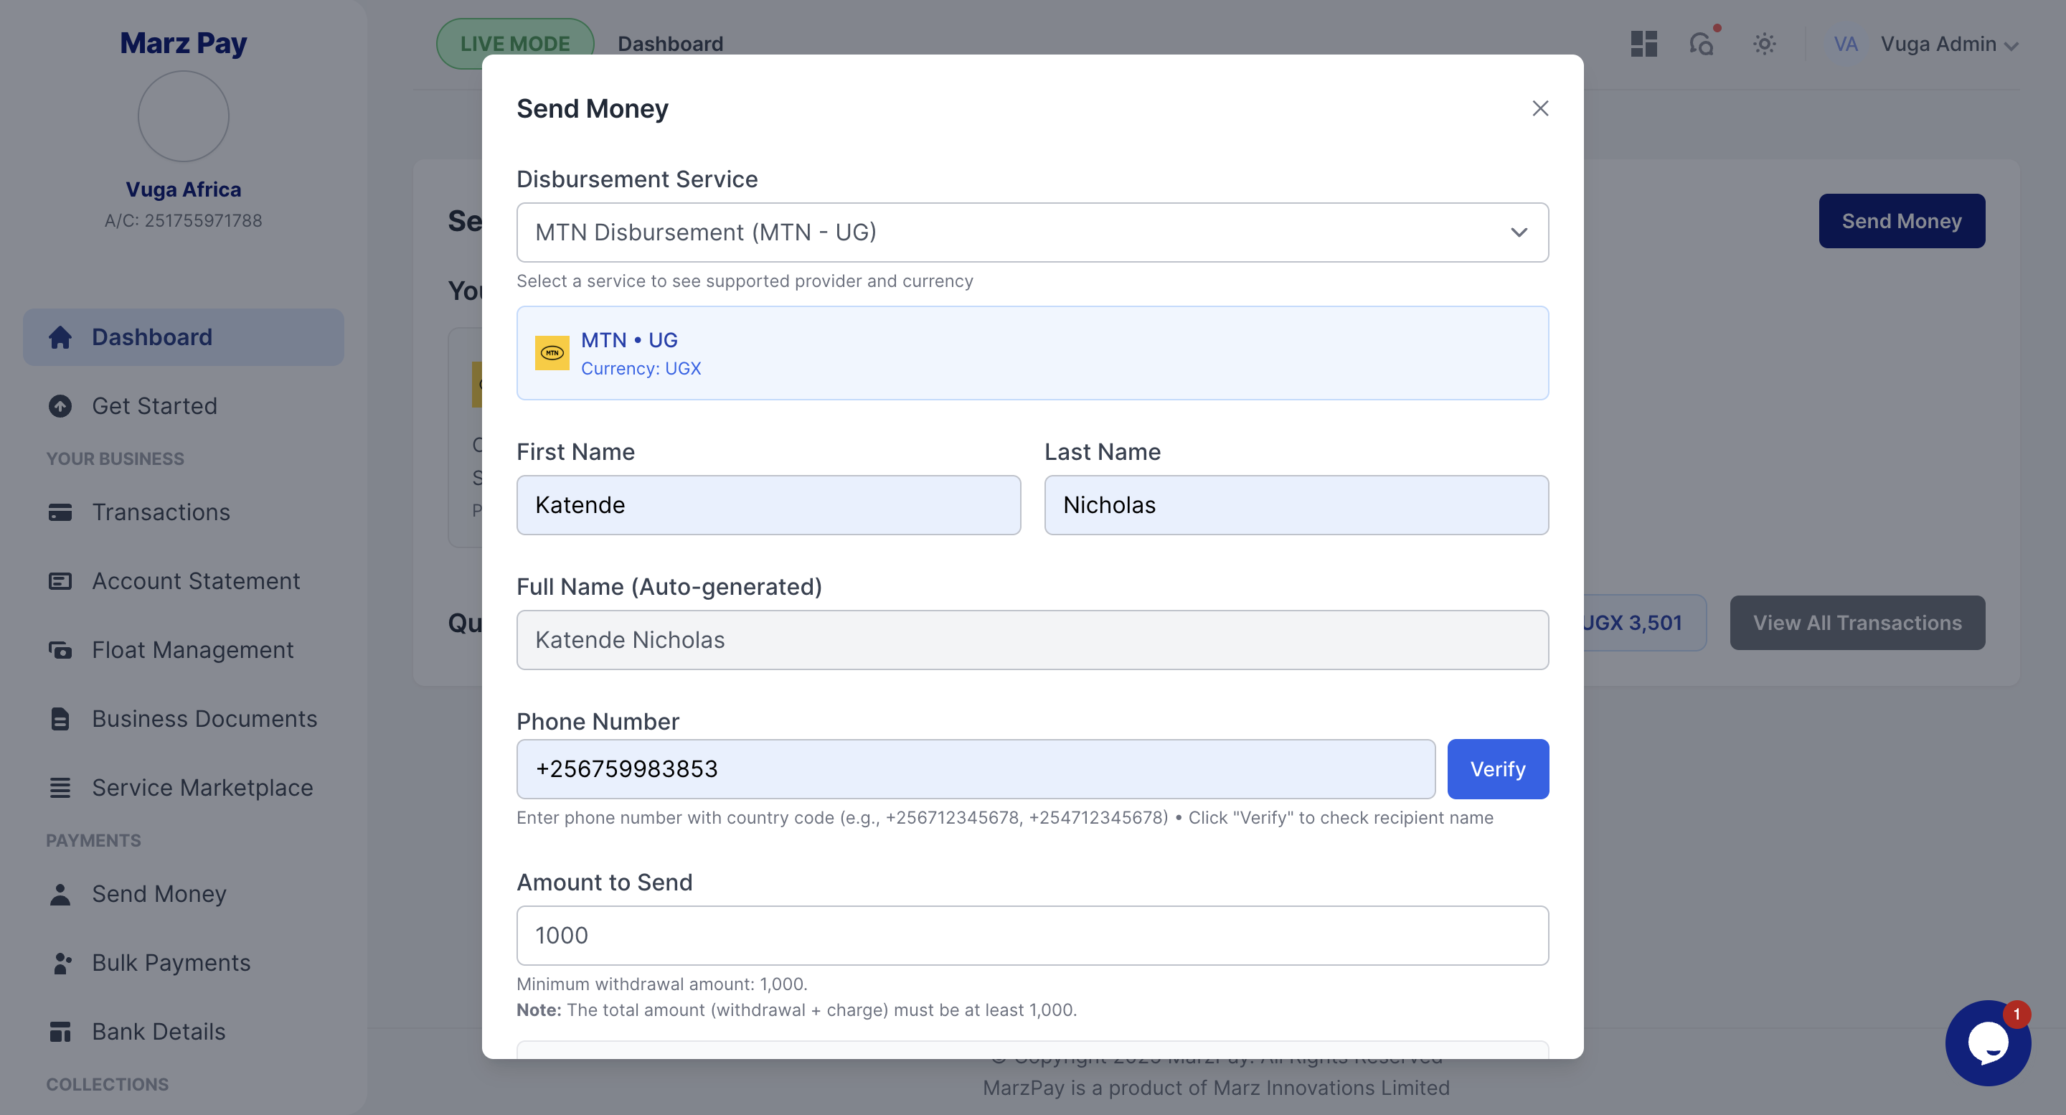The height and width of the screenshot is (1115, 2066).
Task: Open Float Management in sidebar
Action: point(183,650)
